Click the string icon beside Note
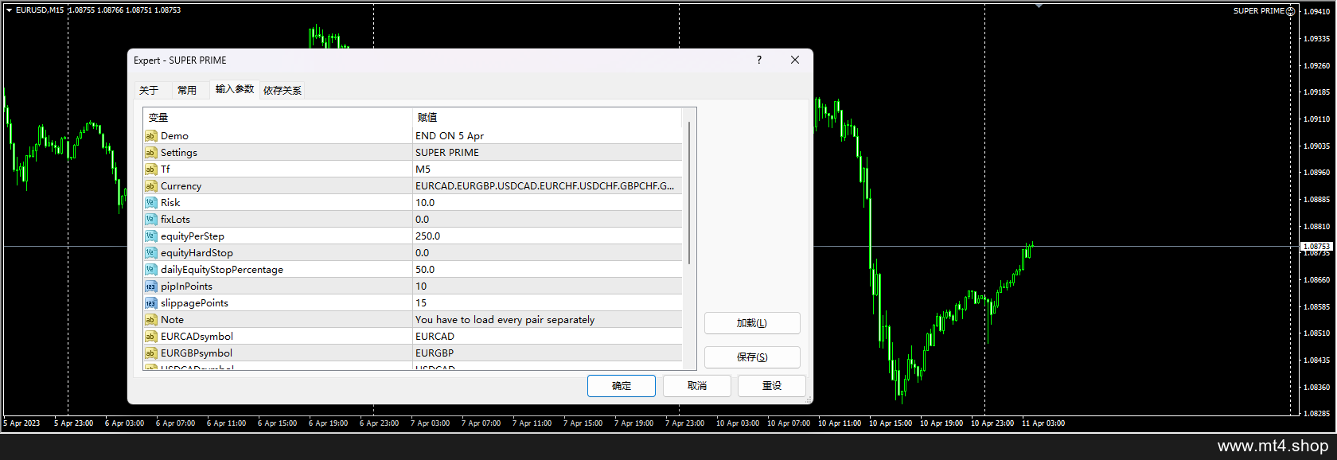The height and width of the screenshot is (460, 1337). click(x=150, y=320)
